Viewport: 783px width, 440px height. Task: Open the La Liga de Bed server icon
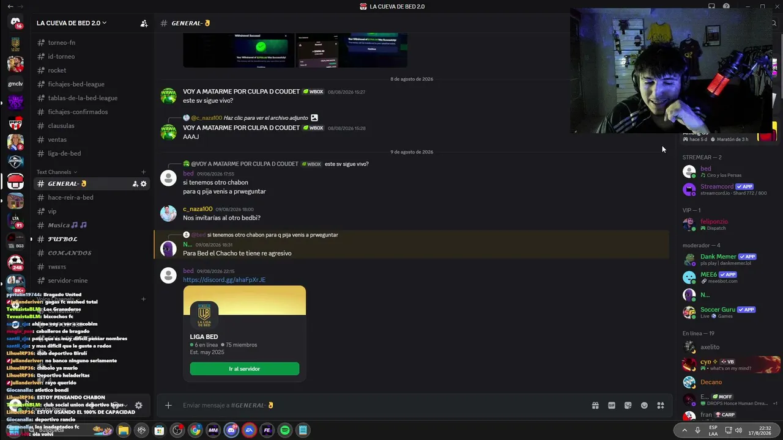[15, 43]
